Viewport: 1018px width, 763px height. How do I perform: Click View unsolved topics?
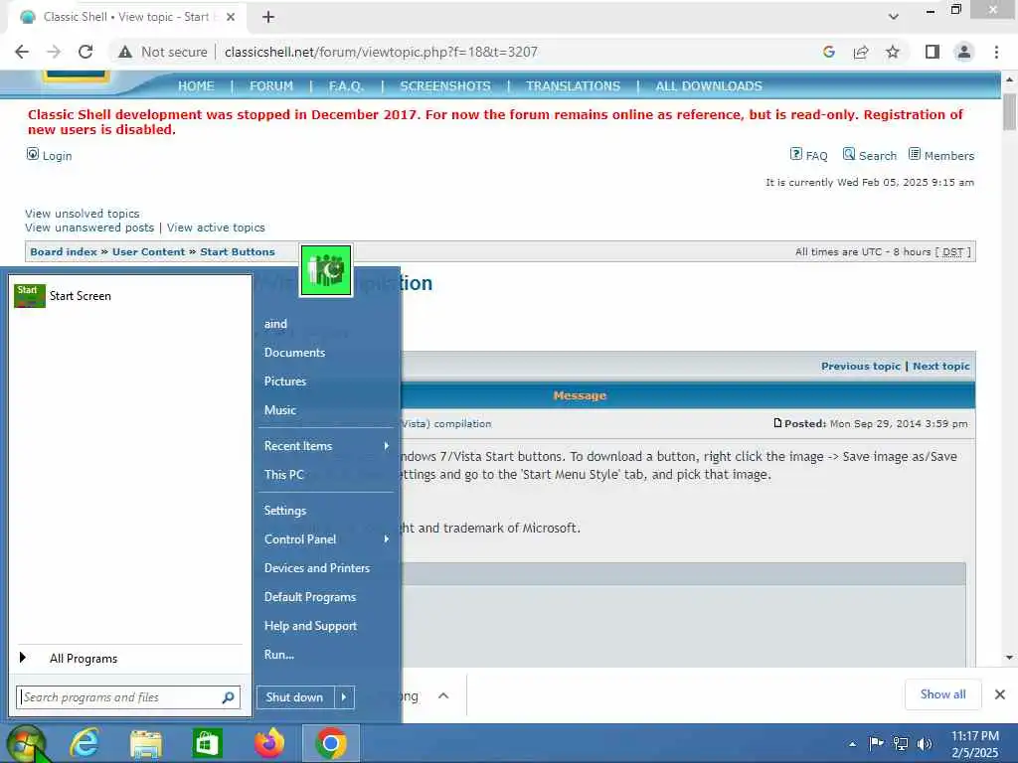(83, 214)
